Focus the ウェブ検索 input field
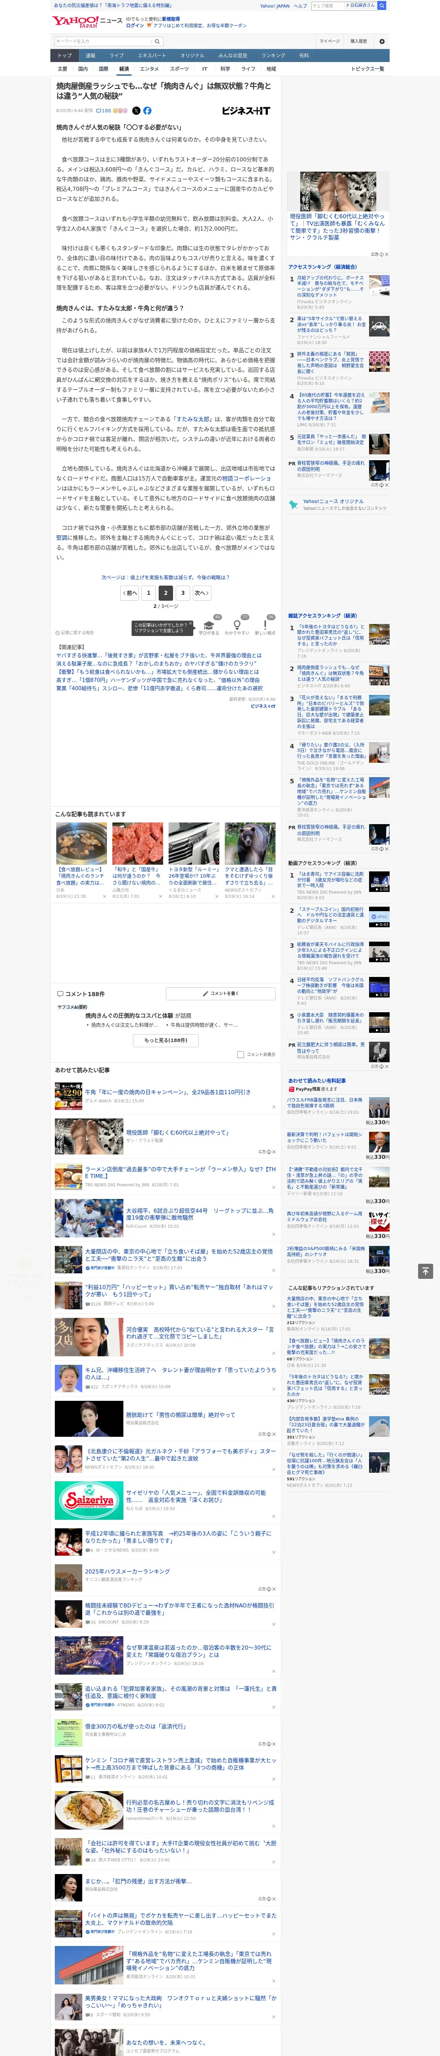Image resolution: width=440 pixels, height=2056 pixels. coord(327,5)
